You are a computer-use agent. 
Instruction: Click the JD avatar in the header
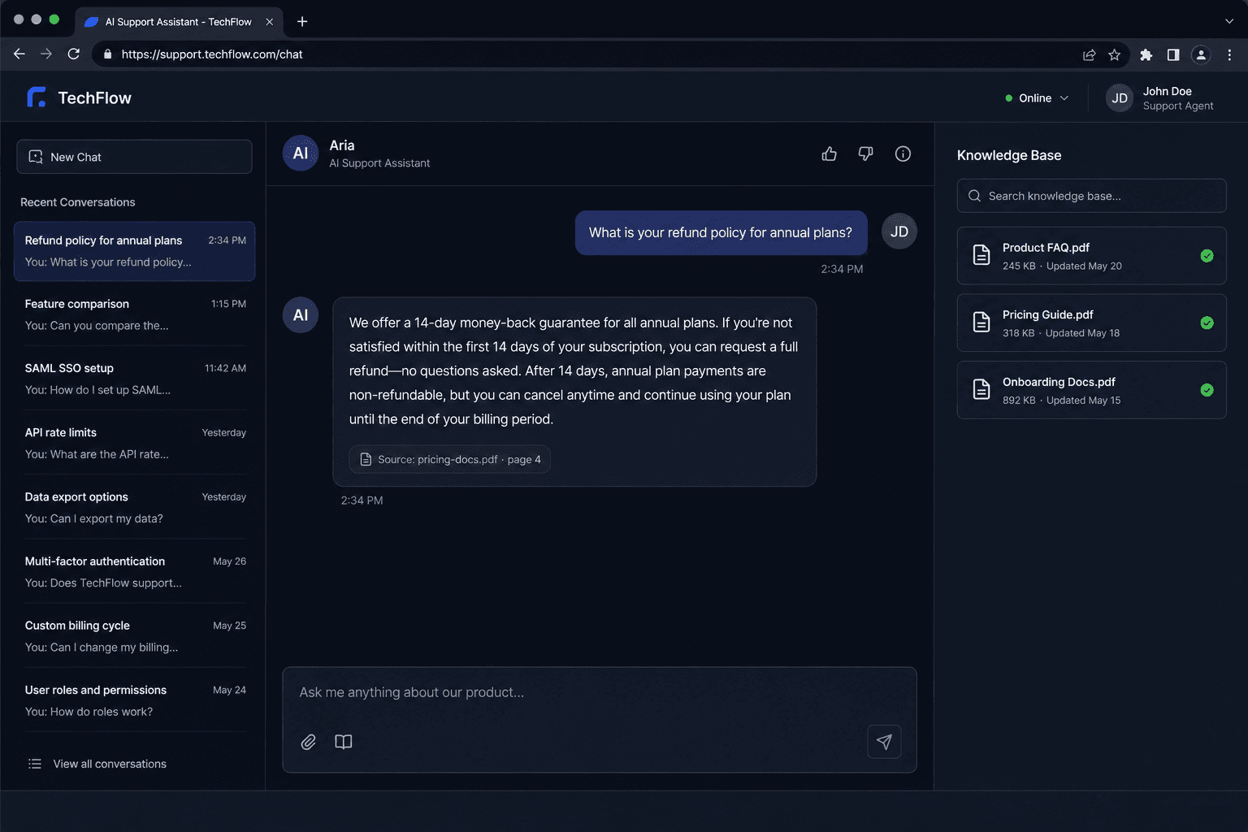click(1120, 98)
